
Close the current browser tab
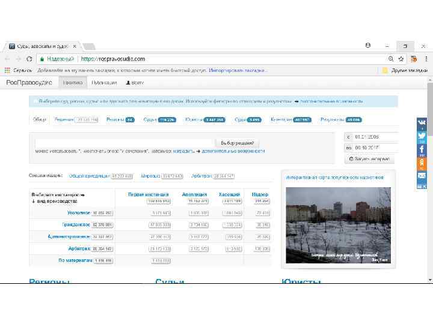point(75,46)
